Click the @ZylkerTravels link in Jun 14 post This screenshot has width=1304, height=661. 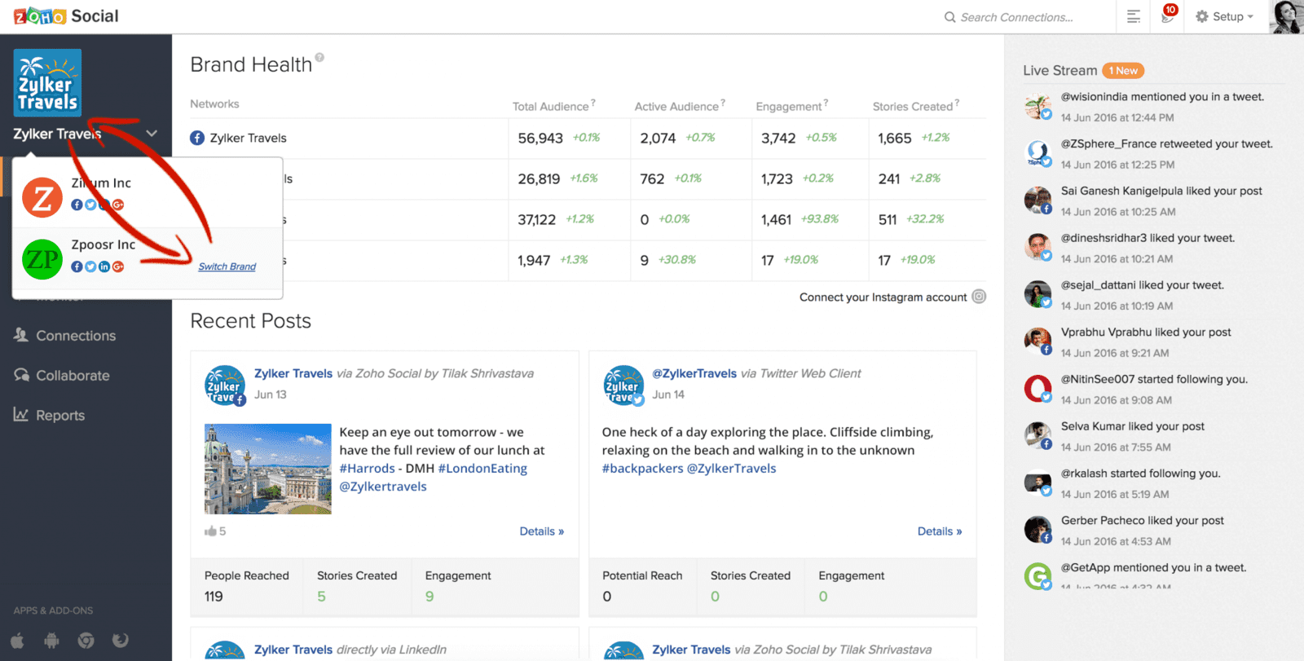(x=694, y=373)
